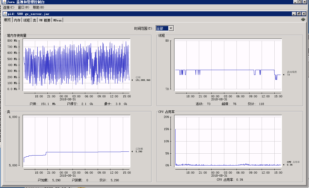Click inside the 类 classes chart

point(77,141)
